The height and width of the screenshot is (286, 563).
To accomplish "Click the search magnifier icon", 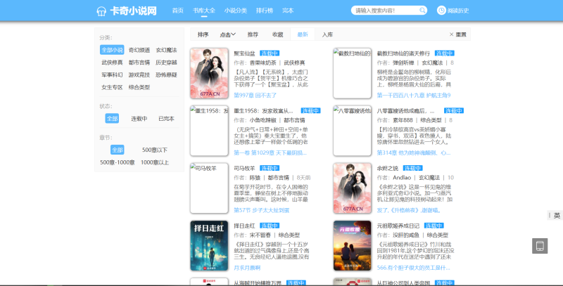I will coord(423,11).
